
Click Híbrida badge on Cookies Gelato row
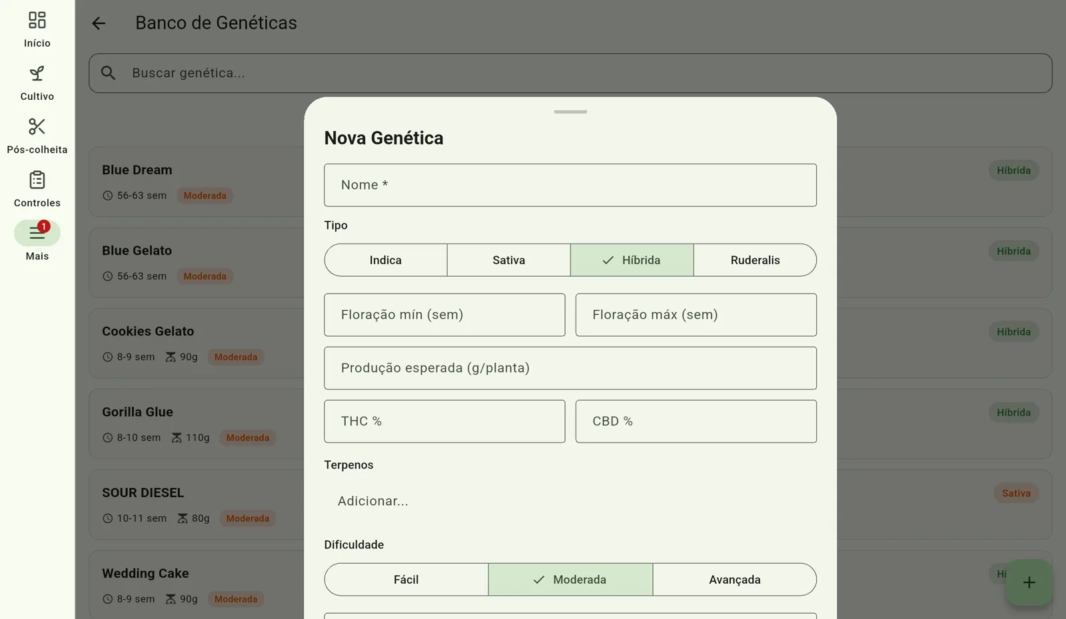click(x=1013, y=331)
